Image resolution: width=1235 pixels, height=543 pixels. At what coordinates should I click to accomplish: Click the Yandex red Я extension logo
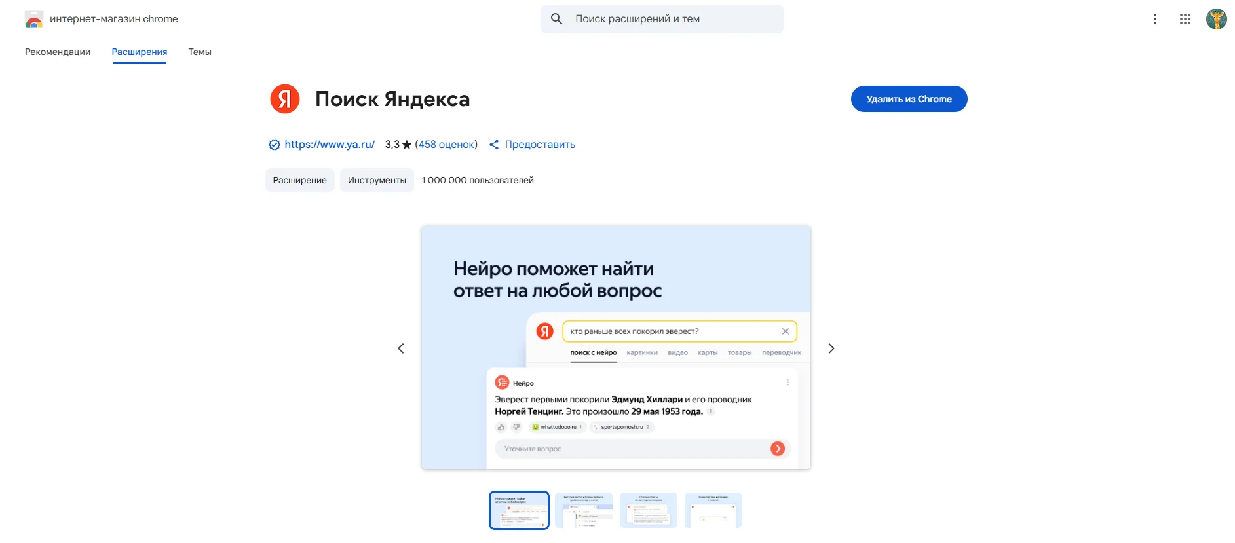[x=285, y=99]
